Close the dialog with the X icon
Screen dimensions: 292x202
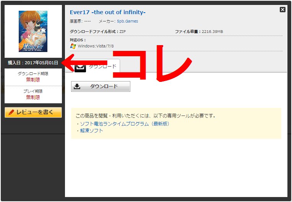282,10
